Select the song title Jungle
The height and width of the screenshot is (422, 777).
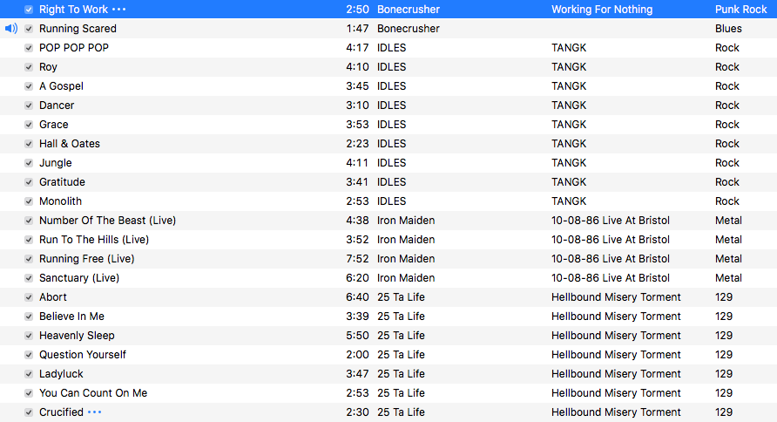pos(56,163)
